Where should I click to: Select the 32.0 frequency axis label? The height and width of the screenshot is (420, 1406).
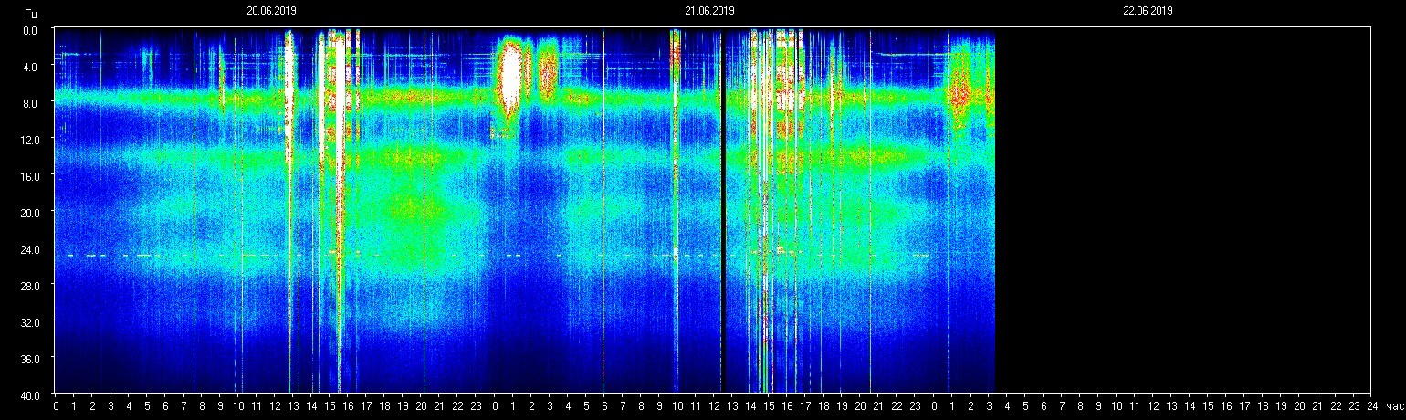tap(30, 321)
